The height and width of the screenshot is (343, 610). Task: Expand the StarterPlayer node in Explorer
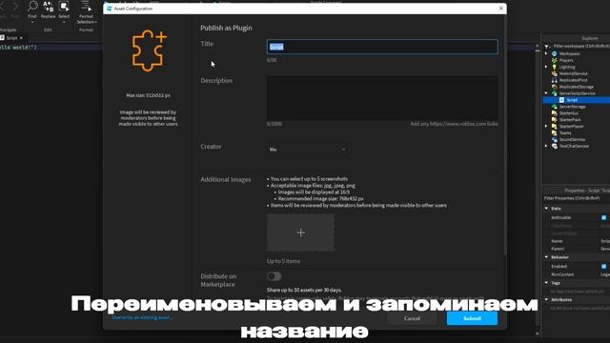point(546,127)
